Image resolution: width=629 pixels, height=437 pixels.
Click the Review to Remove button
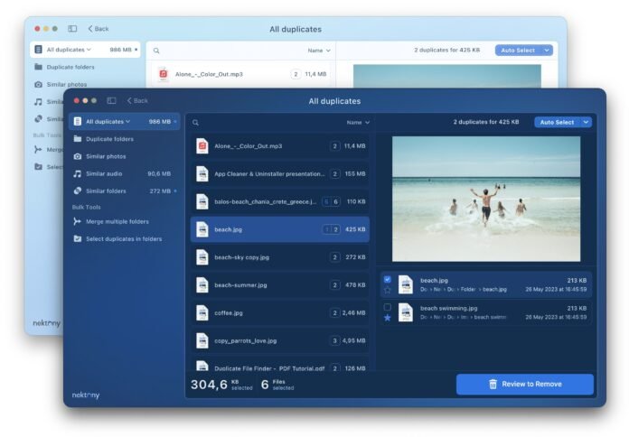click(x=524, y=384)
